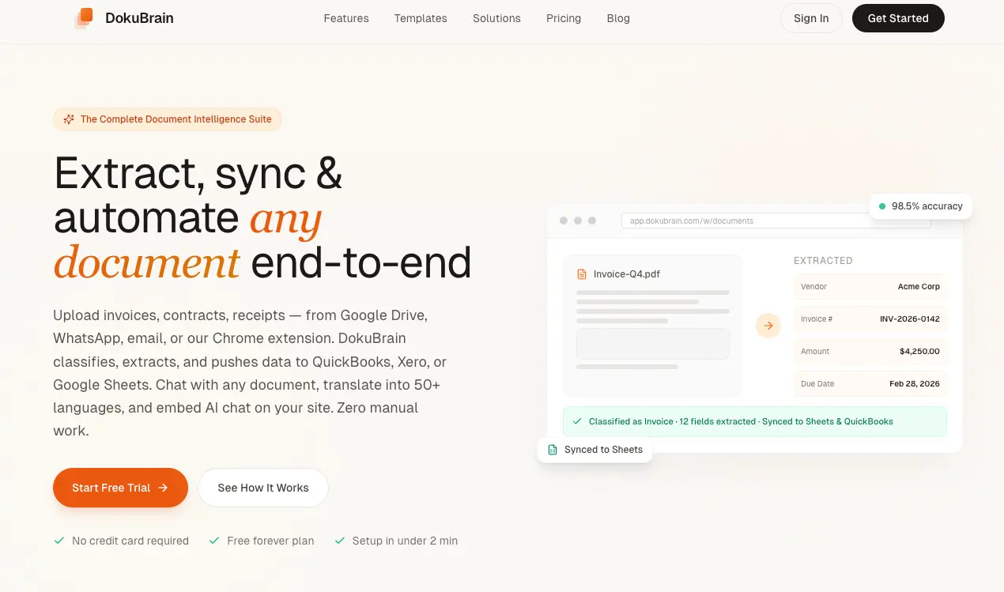
Task: Click the Start Free Trial button
Action: 120,488
